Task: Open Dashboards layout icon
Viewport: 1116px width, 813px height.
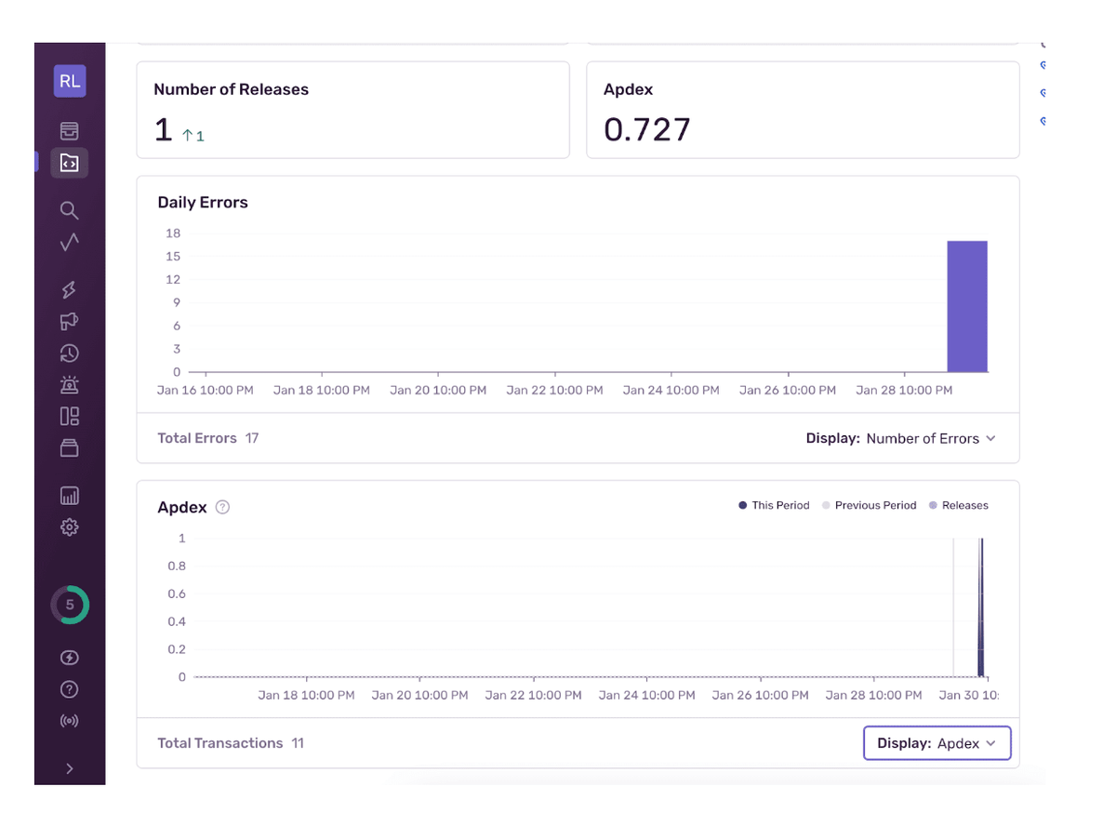Action: (x=70, y=417)
